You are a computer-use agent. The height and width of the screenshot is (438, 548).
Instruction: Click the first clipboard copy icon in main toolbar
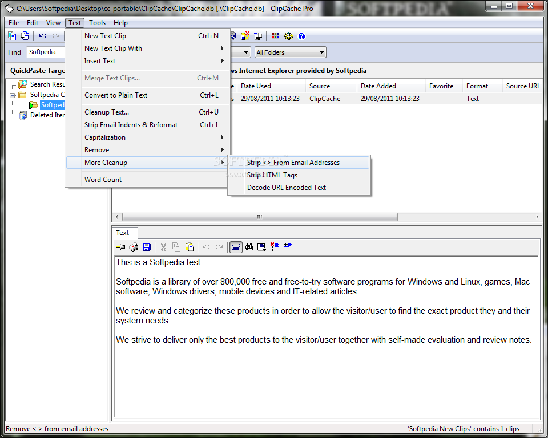[12, 36]
